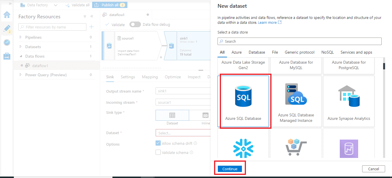Switch to the Settings tab

[128, 77]
